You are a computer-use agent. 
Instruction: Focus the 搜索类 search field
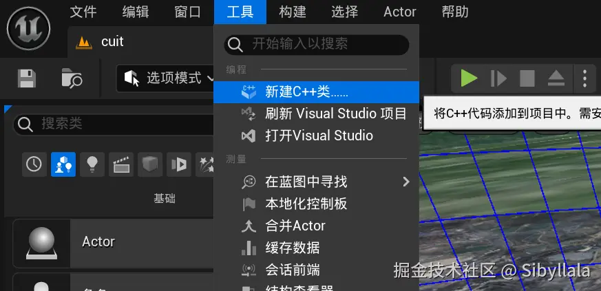[x=114, y=124]
